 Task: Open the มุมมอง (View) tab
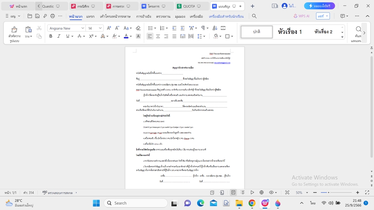(x=180, y=16)
